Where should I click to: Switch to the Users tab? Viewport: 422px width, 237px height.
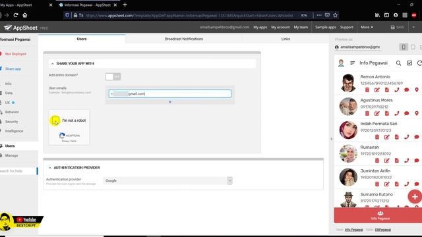(x=82, y=39)
